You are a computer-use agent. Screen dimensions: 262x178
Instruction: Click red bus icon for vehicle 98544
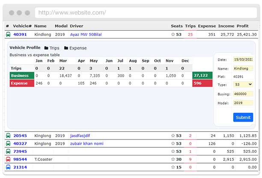[8, 159]
